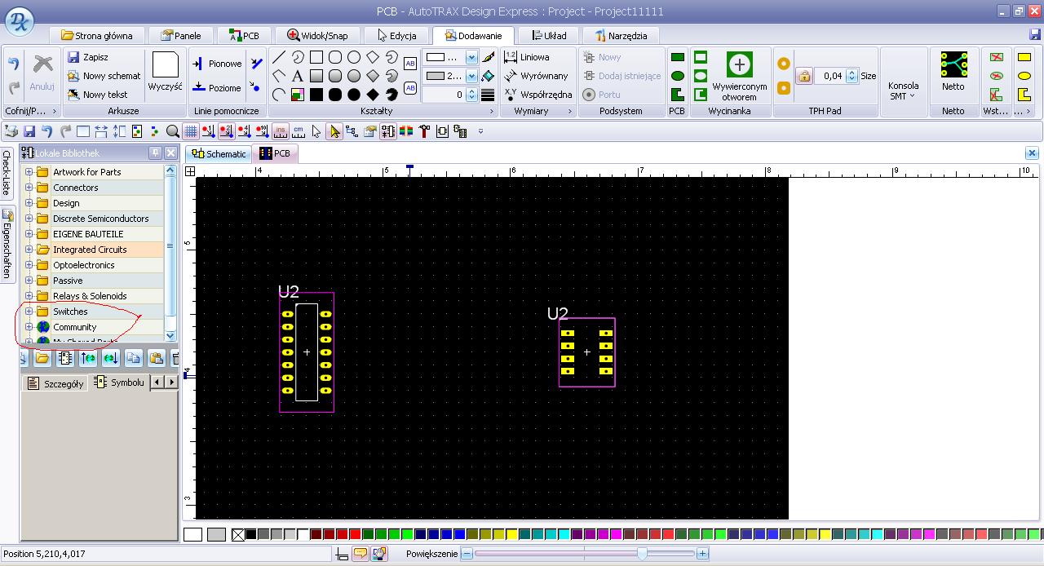Screen dimensions: 1044x566
Task: Select the green PCB ellipse shape
Action: [677, 76]
